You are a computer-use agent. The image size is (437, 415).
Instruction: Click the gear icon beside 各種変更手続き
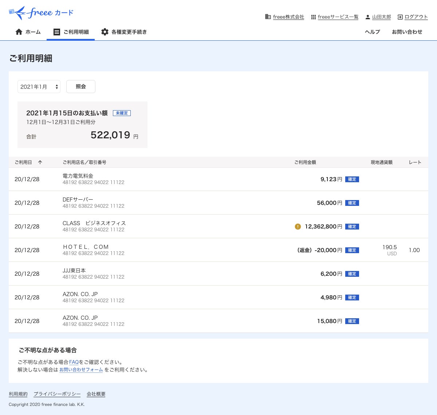pos(105,32)
